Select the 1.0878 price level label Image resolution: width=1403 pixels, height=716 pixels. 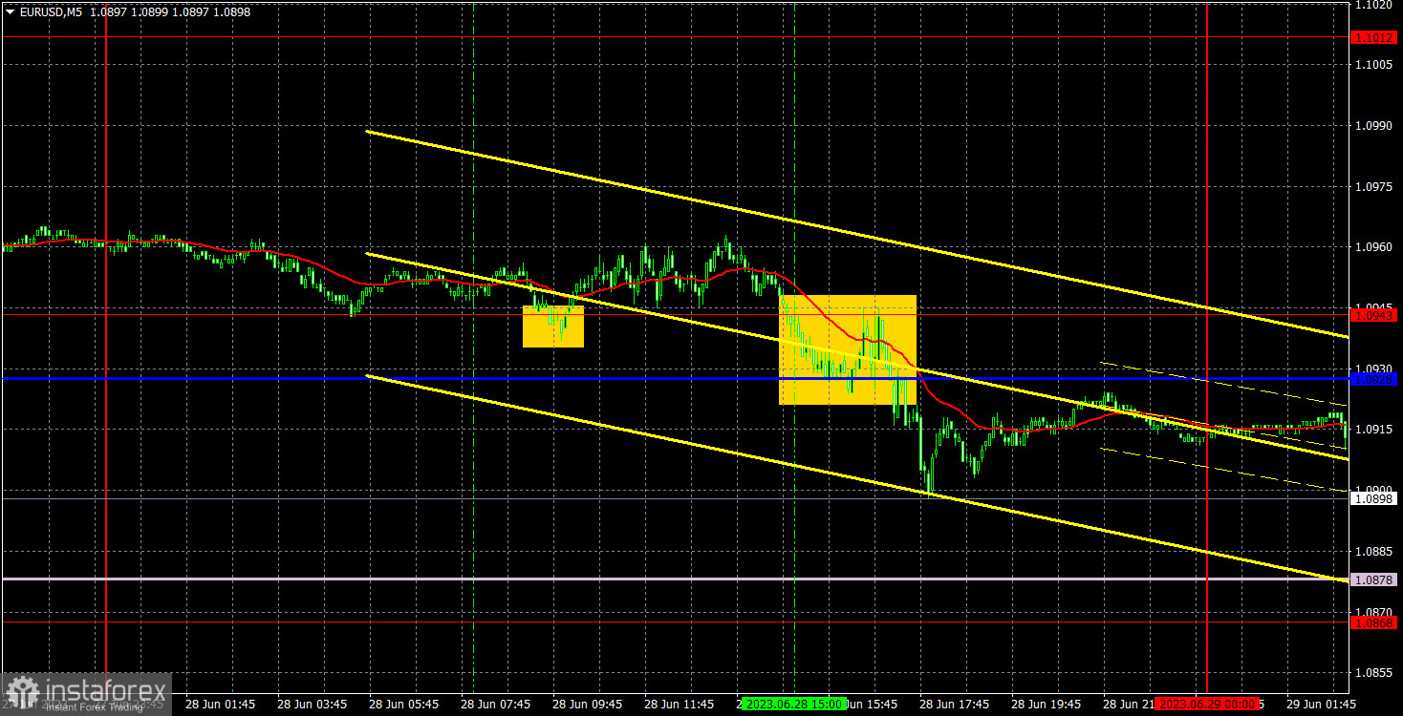1374,579
